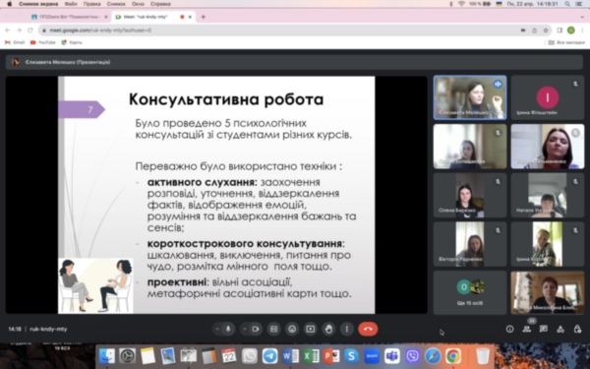Image resolution: width=590 pixels, height=369 pixels.
Task: Click the present screen icon
Action: point(310,329)
